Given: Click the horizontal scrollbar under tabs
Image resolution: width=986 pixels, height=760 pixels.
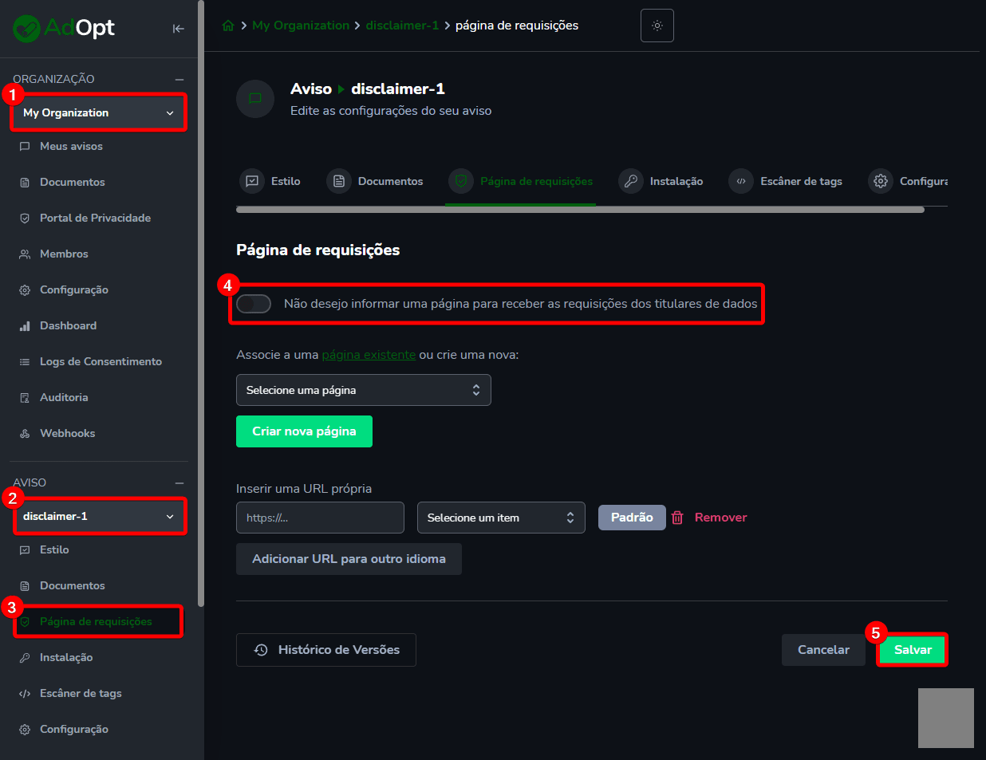Looking at the screenshot, I should point(580,210).
